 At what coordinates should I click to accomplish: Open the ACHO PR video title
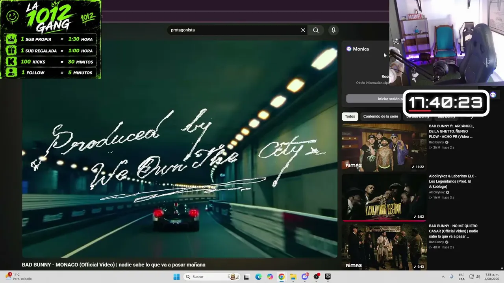tap(452, 131)
